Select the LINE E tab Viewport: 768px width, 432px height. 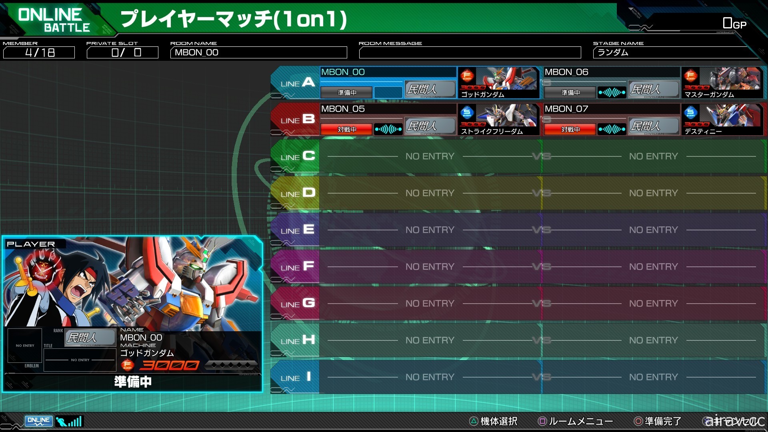(296, 230)
